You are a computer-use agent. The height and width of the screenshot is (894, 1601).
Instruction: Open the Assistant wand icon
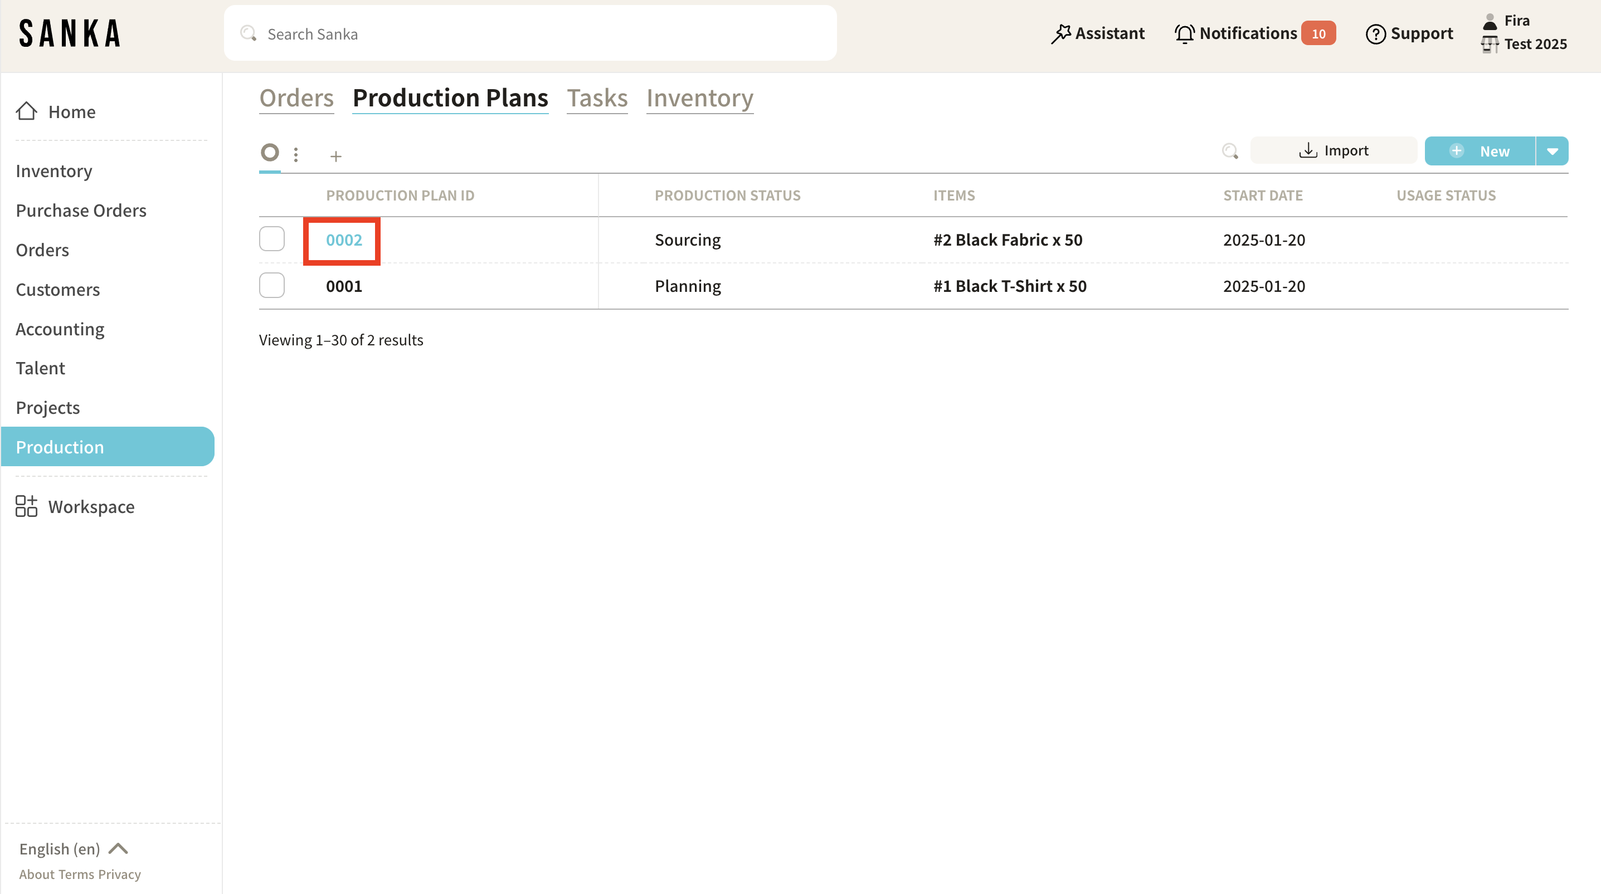(x=1060, y=33)
